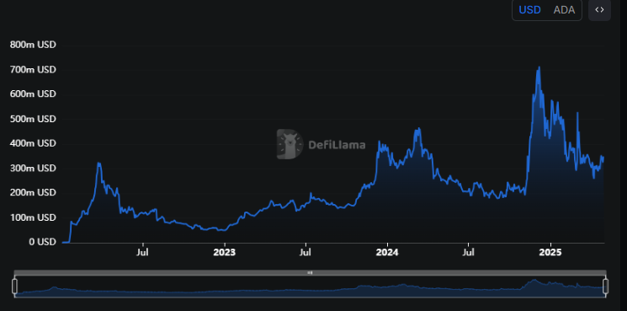Click the 700m USD y-axis label
The image size is (627, 311).
pos(33,70)
